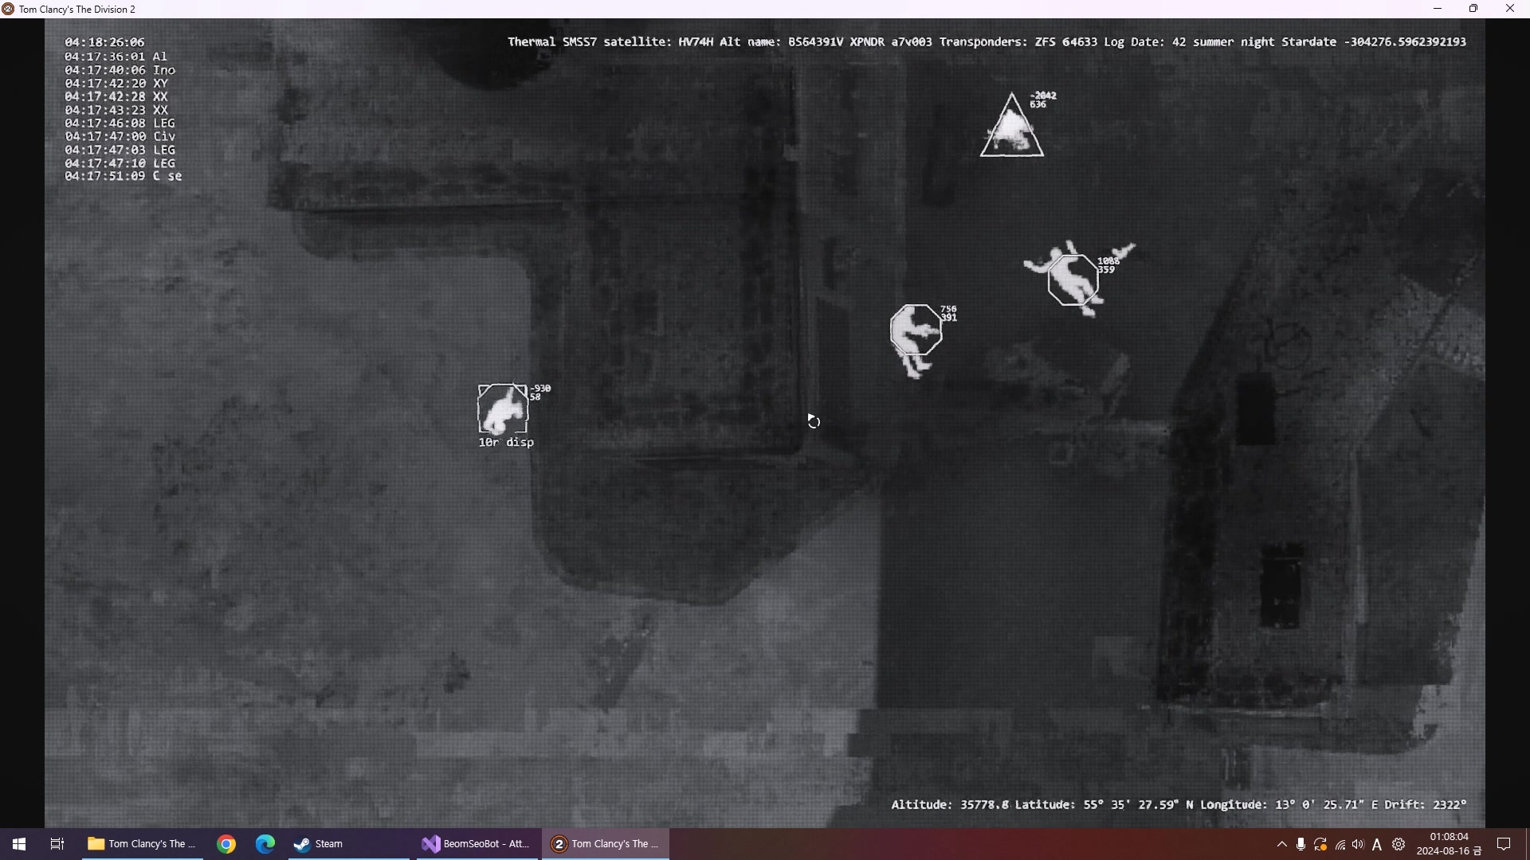Click the microphone tray icon
Image resolution: width=1530 pixels, height=860 pixels.
click(1300, 845)
